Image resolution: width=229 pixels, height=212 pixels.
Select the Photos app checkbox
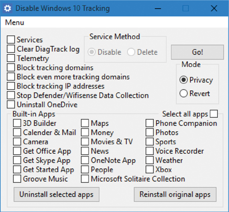click(x=150, y=132)
